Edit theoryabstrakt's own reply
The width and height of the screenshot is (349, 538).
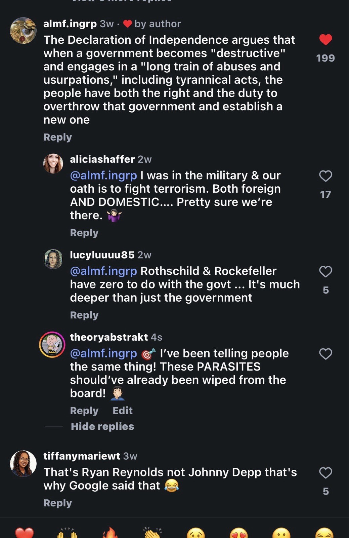coord(123,411)
